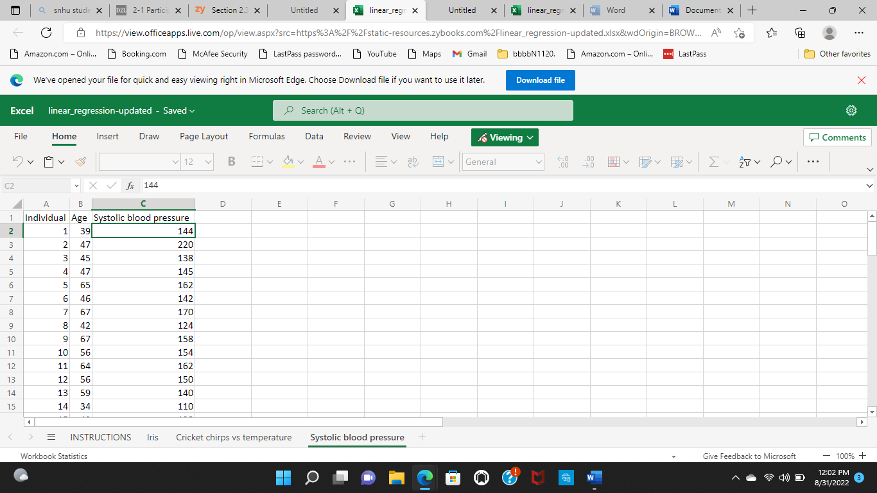This screenshot has height=493, width=877.
Task: Click the Sort and Filter icon
Action: click(745, 162)
